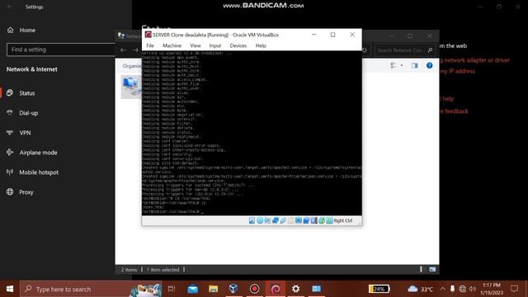Image resolution: width=528 pixels, height=297 pixels.
Task: Click the VirtualBox window title icon
Action: pos(148,35)
